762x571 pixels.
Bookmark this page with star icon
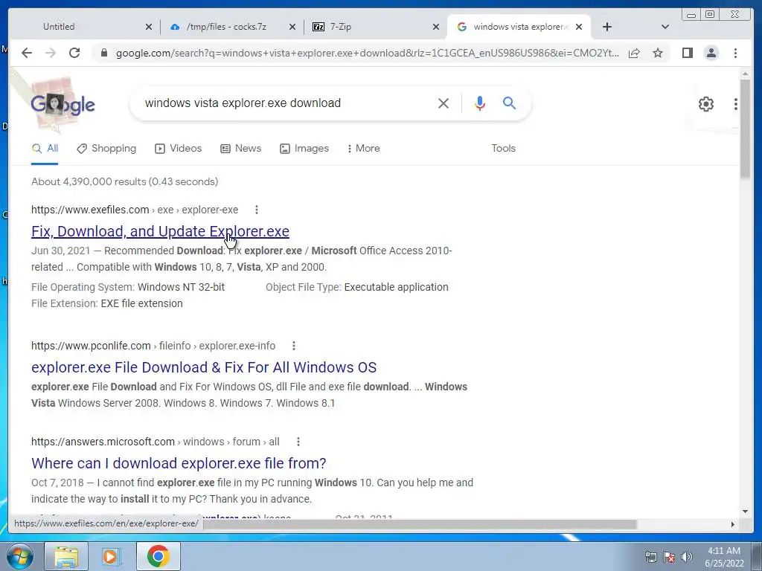(x=658, y=53)
